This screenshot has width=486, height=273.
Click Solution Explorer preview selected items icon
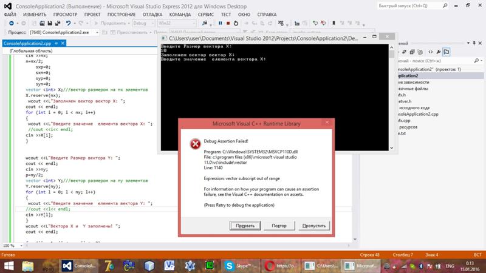[447, 52]
